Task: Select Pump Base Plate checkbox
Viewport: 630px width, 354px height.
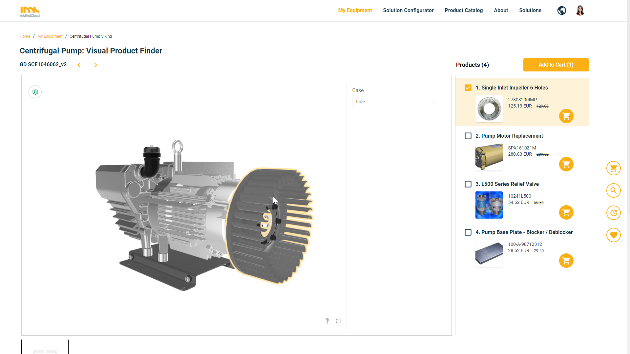Action: (468, 232)
